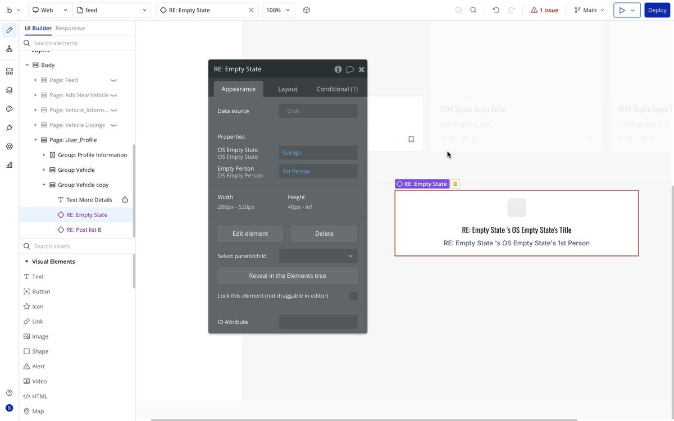
Task: Open the Settings gear sidebar icon
Action: point(10,147)
